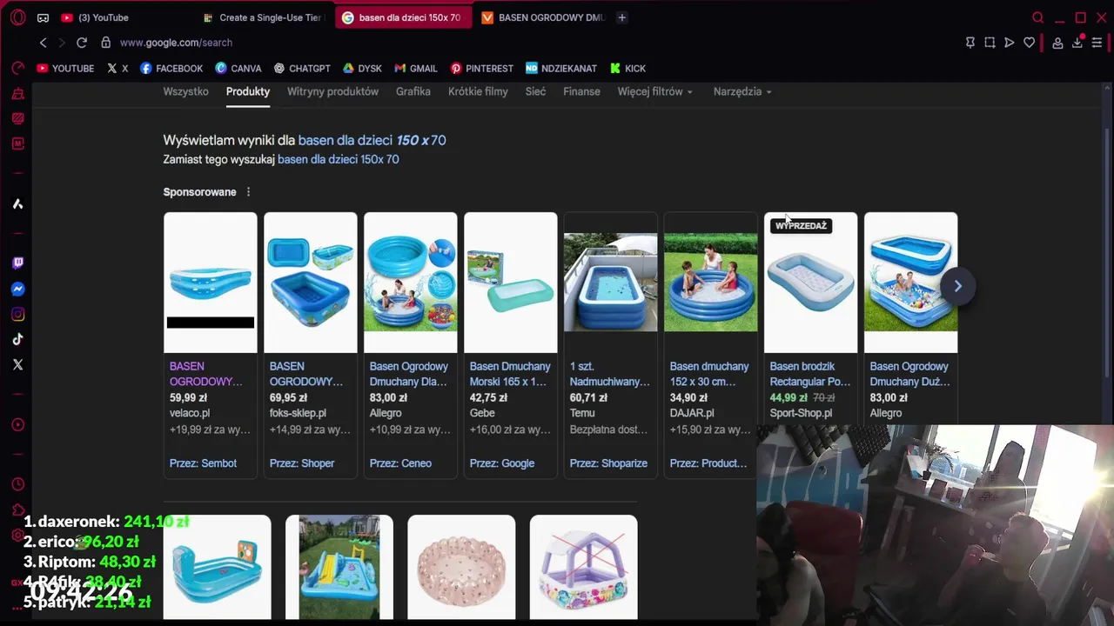Screen dimensions: 1114x626
Task: Open a new tab with plus button
Action: [x=621, y=17]
